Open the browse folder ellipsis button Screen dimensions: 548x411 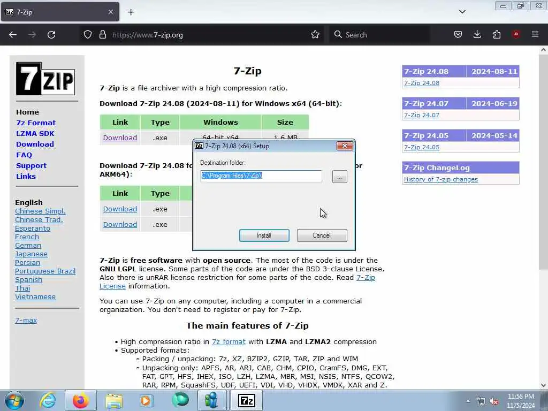click(340, 177)
